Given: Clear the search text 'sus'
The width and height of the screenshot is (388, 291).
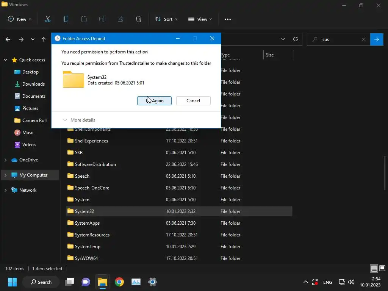Looking at the screenshot, I should [x=364, y=39].
